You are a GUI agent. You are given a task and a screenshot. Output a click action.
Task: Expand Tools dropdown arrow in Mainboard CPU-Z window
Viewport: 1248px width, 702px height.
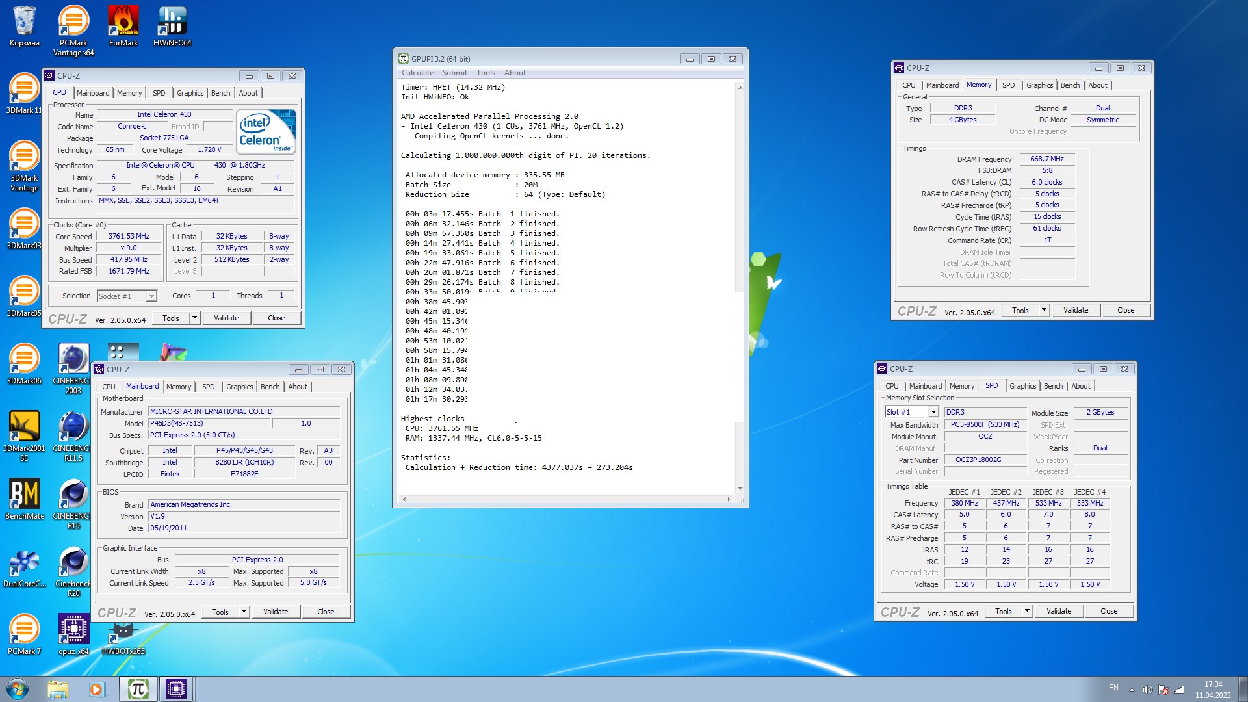[x=244, y=612]
